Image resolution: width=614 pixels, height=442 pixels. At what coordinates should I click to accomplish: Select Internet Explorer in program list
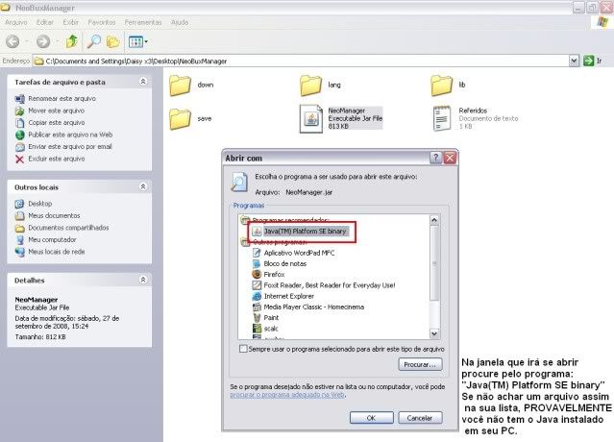288,296
